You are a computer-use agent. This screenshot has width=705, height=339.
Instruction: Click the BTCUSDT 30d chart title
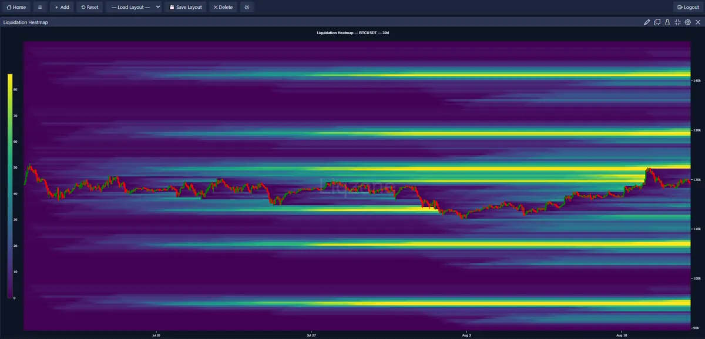tap(352, 33)
